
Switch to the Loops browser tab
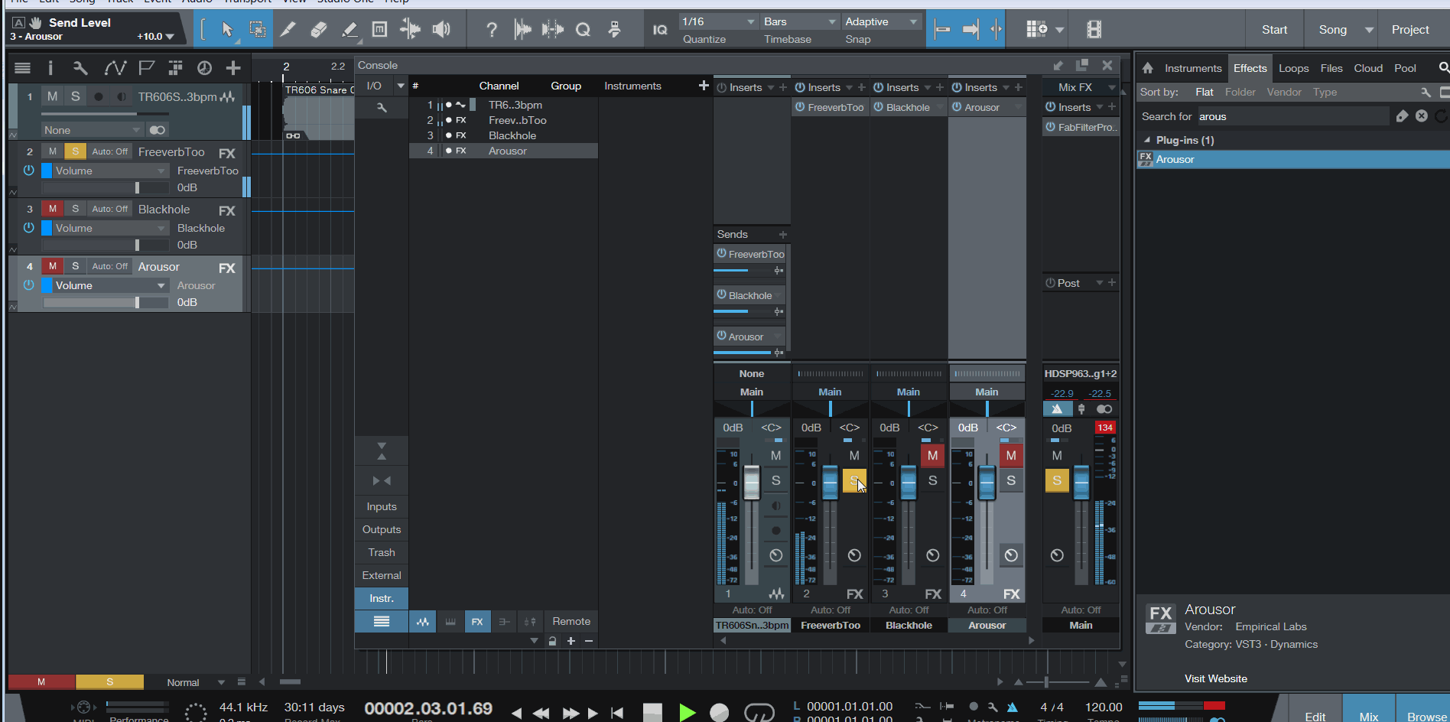click(1293, 68)
